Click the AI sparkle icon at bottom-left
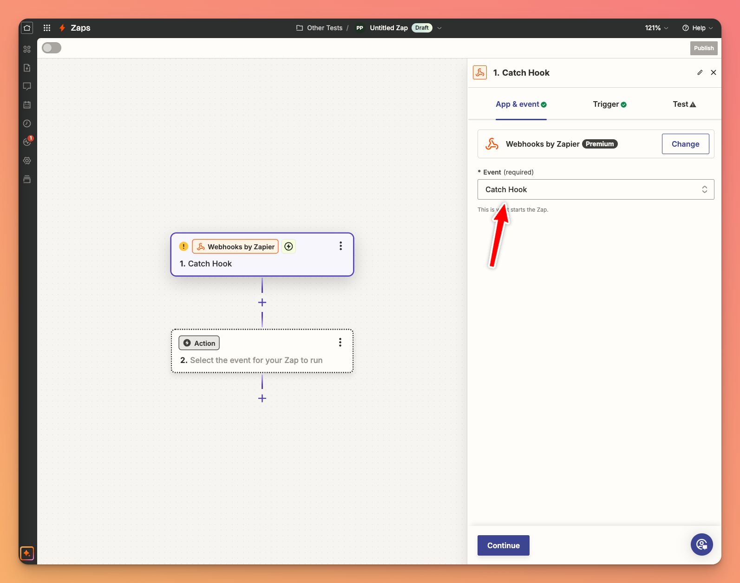The height and width of the screenshot is (583, 740). (27, 553)
